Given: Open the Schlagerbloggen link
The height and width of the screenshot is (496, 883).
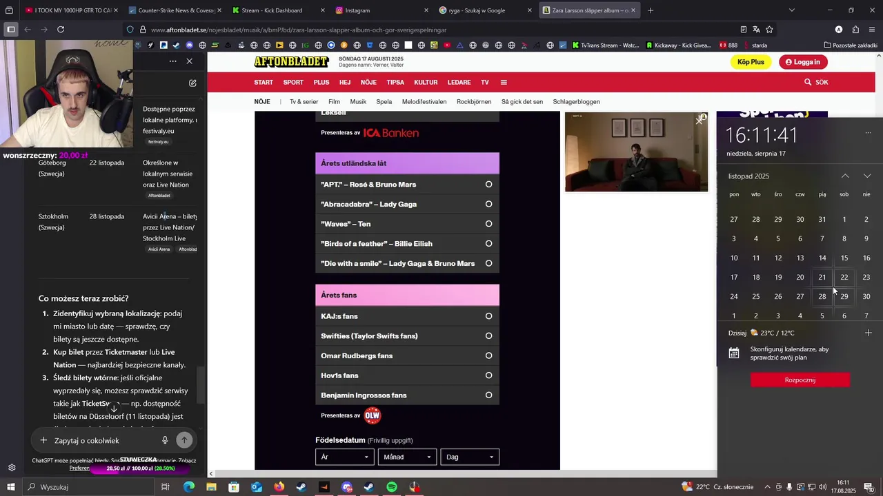Looking at the screenshot, I should click(577, 102).
